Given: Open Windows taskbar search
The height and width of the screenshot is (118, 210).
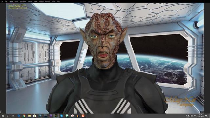Looking at the screenshot, I should [8, 116].
